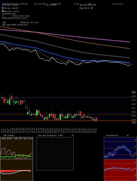This screenshot has height=181, width=137.
Task: Click the white 50 Day EMA legend swatch
Action: point(3,8)
